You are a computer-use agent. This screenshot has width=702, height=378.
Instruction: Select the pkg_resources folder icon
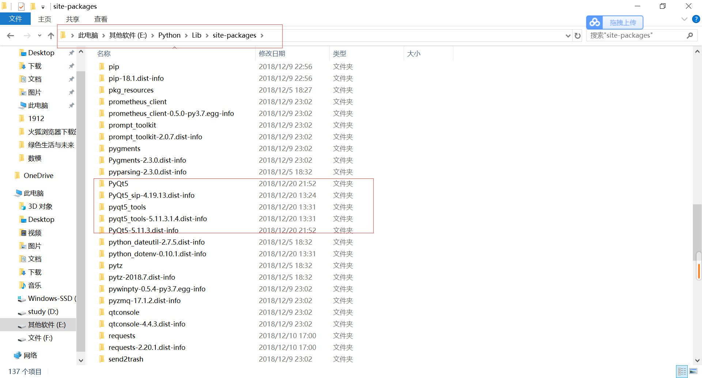[102, 90]
